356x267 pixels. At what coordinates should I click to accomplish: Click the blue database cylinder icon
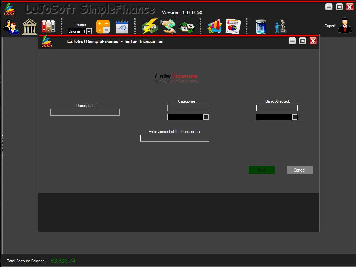261,27
